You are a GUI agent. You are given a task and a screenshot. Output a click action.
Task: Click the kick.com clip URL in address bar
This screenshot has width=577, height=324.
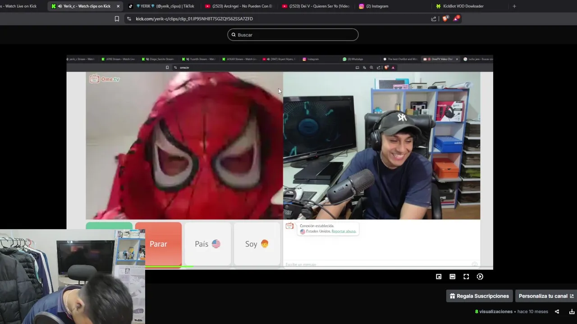pos(194,19)
